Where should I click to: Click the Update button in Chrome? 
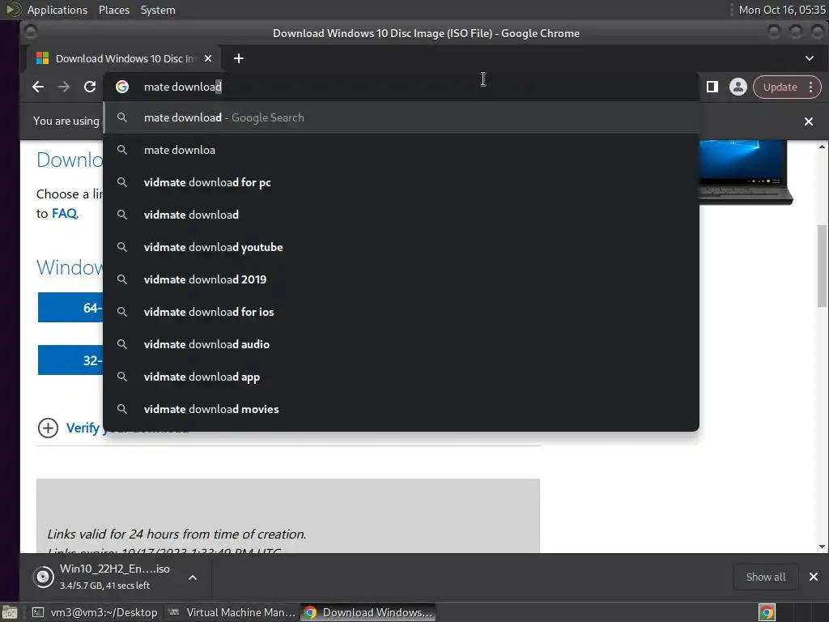pyautogui.click(x=780, y=87)
